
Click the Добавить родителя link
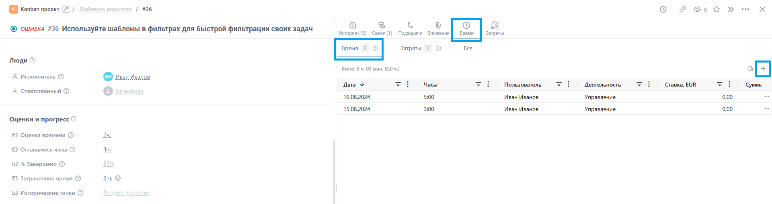[105, 9]
